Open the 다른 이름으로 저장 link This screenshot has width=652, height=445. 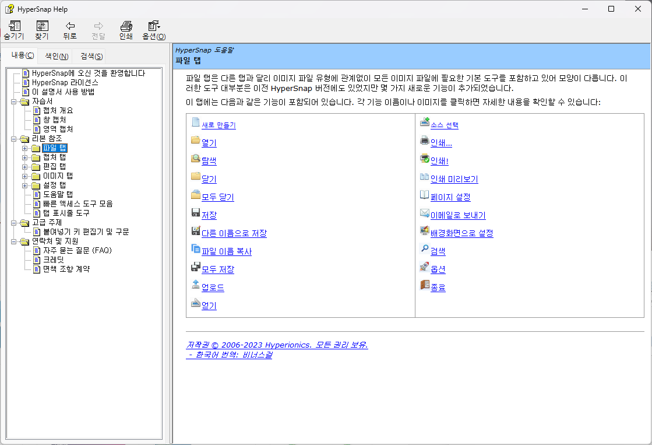pyautogui.click(x=234, y=233)
